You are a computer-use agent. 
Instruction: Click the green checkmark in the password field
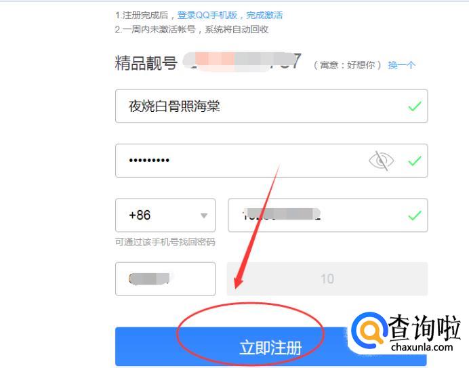click(415, 161)
